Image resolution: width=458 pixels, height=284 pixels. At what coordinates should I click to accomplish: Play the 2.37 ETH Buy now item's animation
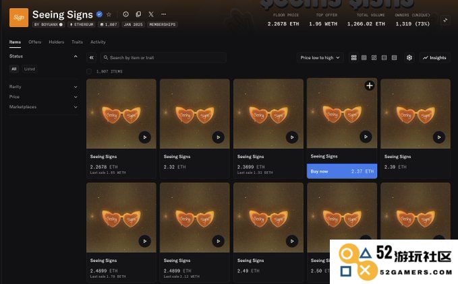pyautogui.click(x=366, y=137)
